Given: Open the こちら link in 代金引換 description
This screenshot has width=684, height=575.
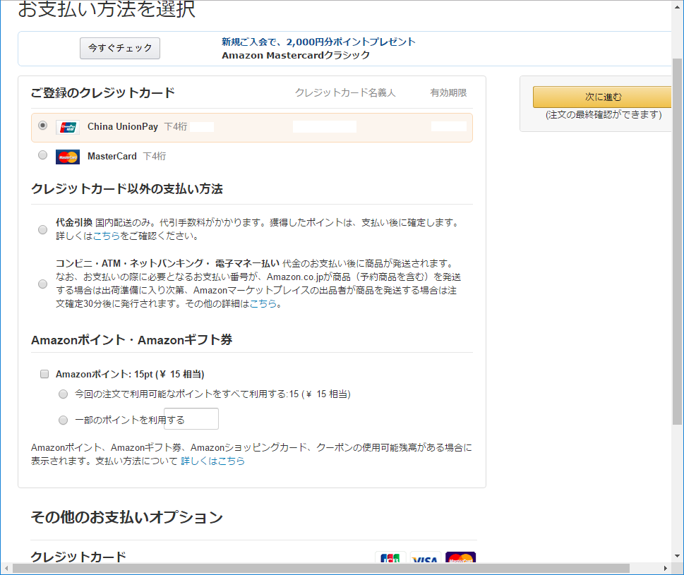Looking at the screenshot, I should coord(107,236).
